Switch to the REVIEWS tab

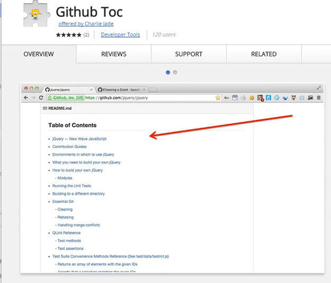pos(114,54)
